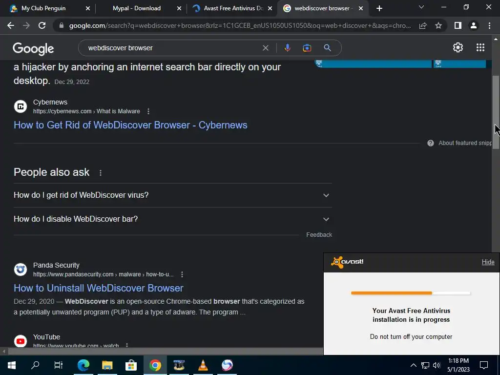This screenshot has width=500, height=375.
Task: Open VLC media player from the taskbar
Action: click(203, 365)
